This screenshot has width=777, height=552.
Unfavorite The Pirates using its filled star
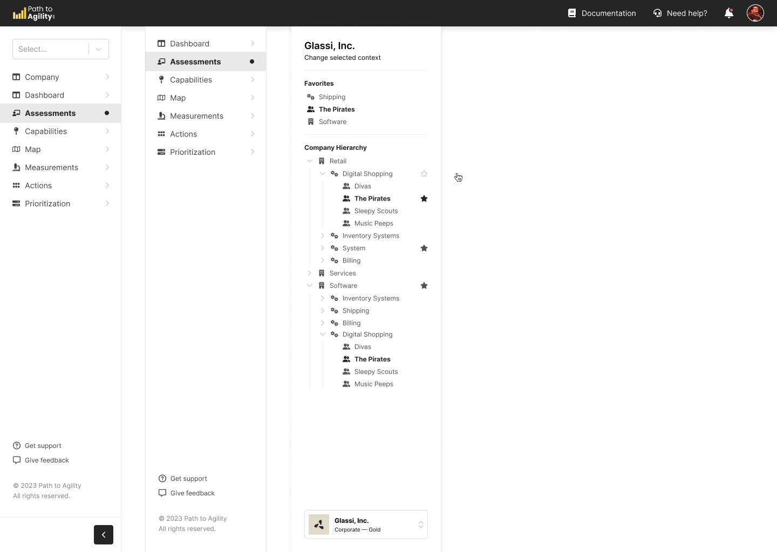tap(424, 198)
